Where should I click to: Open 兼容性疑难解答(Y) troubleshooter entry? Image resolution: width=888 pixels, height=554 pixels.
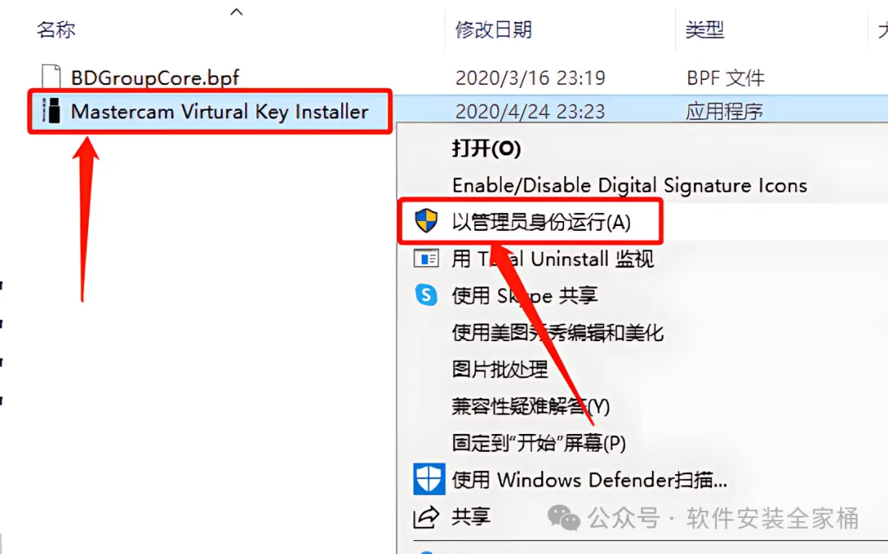(530, 406)
